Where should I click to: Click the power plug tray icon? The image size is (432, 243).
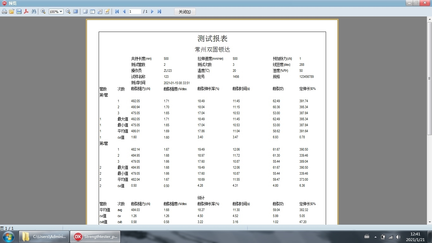coord(383,237)
